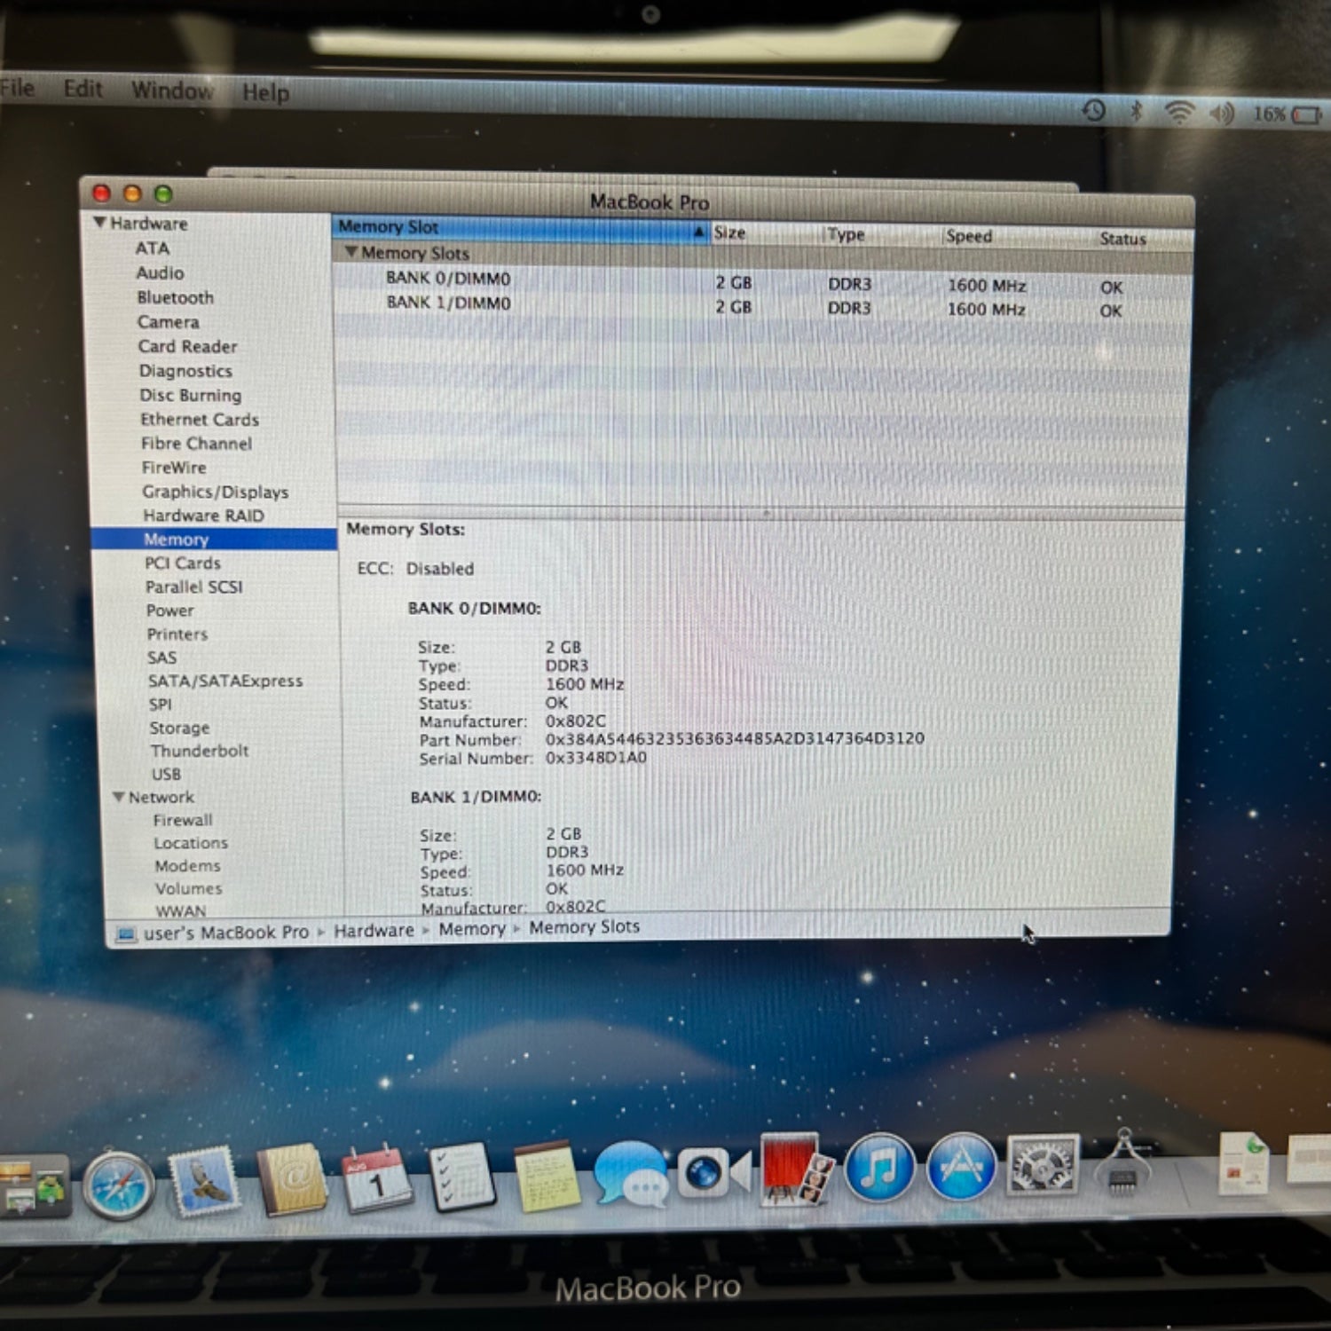Collapse the Hardware section triangle
This screenshot has height=1331, width=1331.
pyautogui.click(x=100, y=223)
